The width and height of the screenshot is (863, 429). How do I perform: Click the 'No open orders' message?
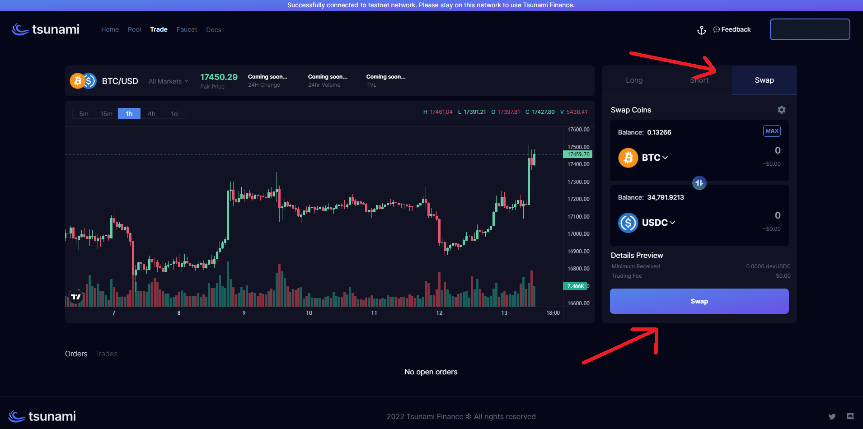click(x=431, y=372)
